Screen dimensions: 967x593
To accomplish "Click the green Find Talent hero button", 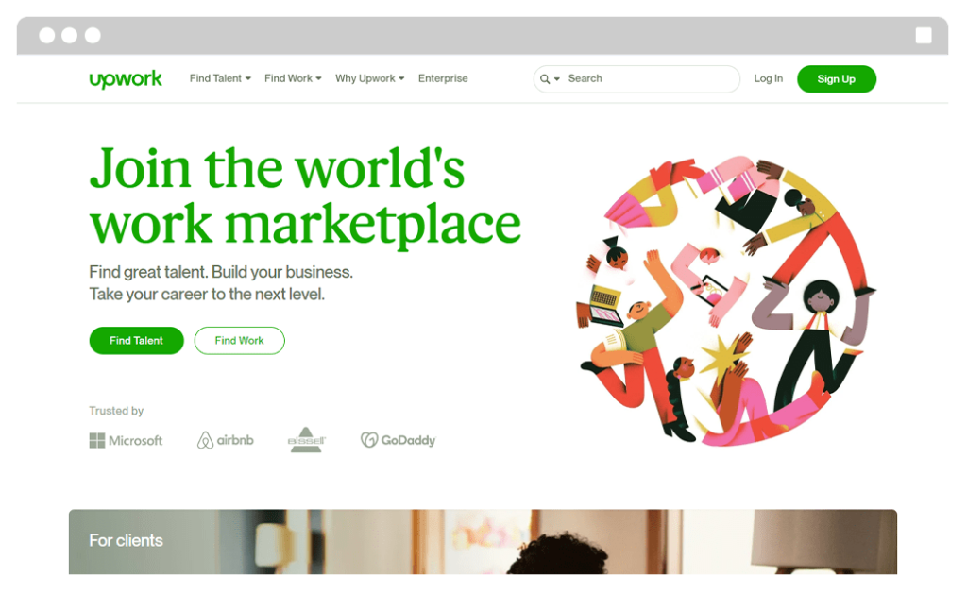I will 136,340.
